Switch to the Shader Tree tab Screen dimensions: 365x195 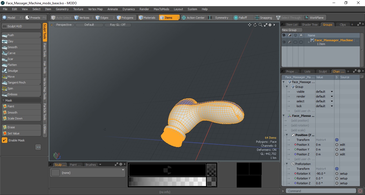click(309, 25)
